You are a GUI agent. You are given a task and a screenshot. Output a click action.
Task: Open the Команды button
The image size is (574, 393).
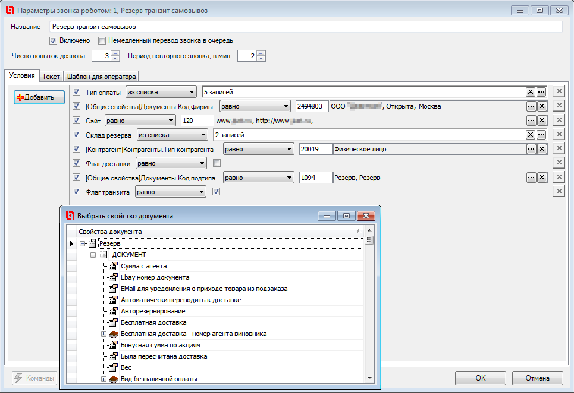[x=34, y=378]
